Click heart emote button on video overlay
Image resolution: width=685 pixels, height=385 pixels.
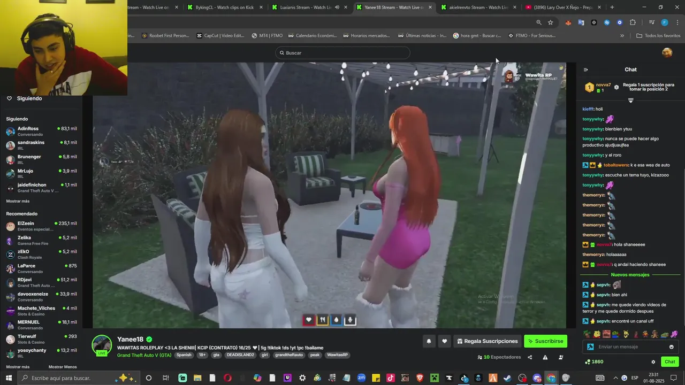coord(308,320)
